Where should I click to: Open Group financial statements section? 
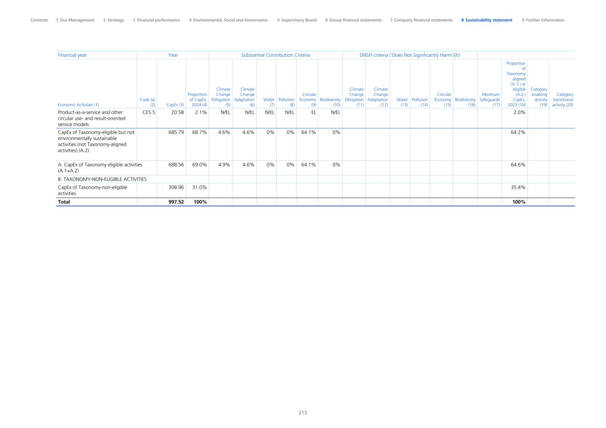point(353,20)
